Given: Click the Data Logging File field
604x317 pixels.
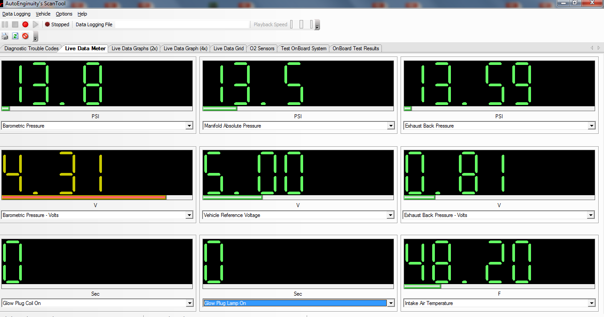Looking at the screenshot, I should click(182, 24).
